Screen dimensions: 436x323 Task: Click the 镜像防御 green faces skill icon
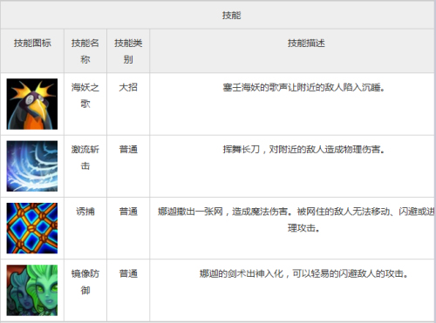[x=32, y=290]
